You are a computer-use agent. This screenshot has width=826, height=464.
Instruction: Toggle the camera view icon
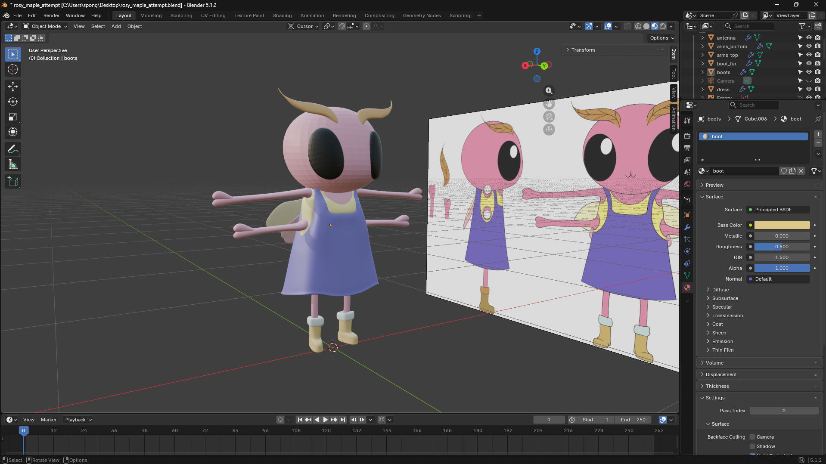(x=549, y=117)
